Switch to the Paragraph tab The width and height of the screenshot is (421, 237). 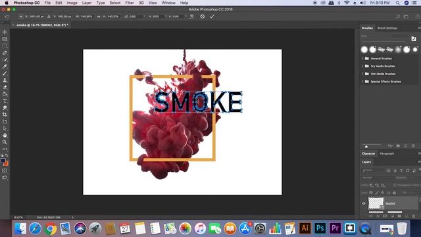click(387, 153)
